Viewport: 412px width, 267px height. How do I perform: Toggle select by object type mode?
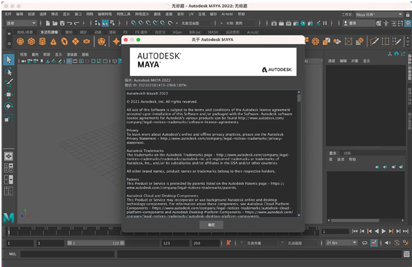pos(105,23)
